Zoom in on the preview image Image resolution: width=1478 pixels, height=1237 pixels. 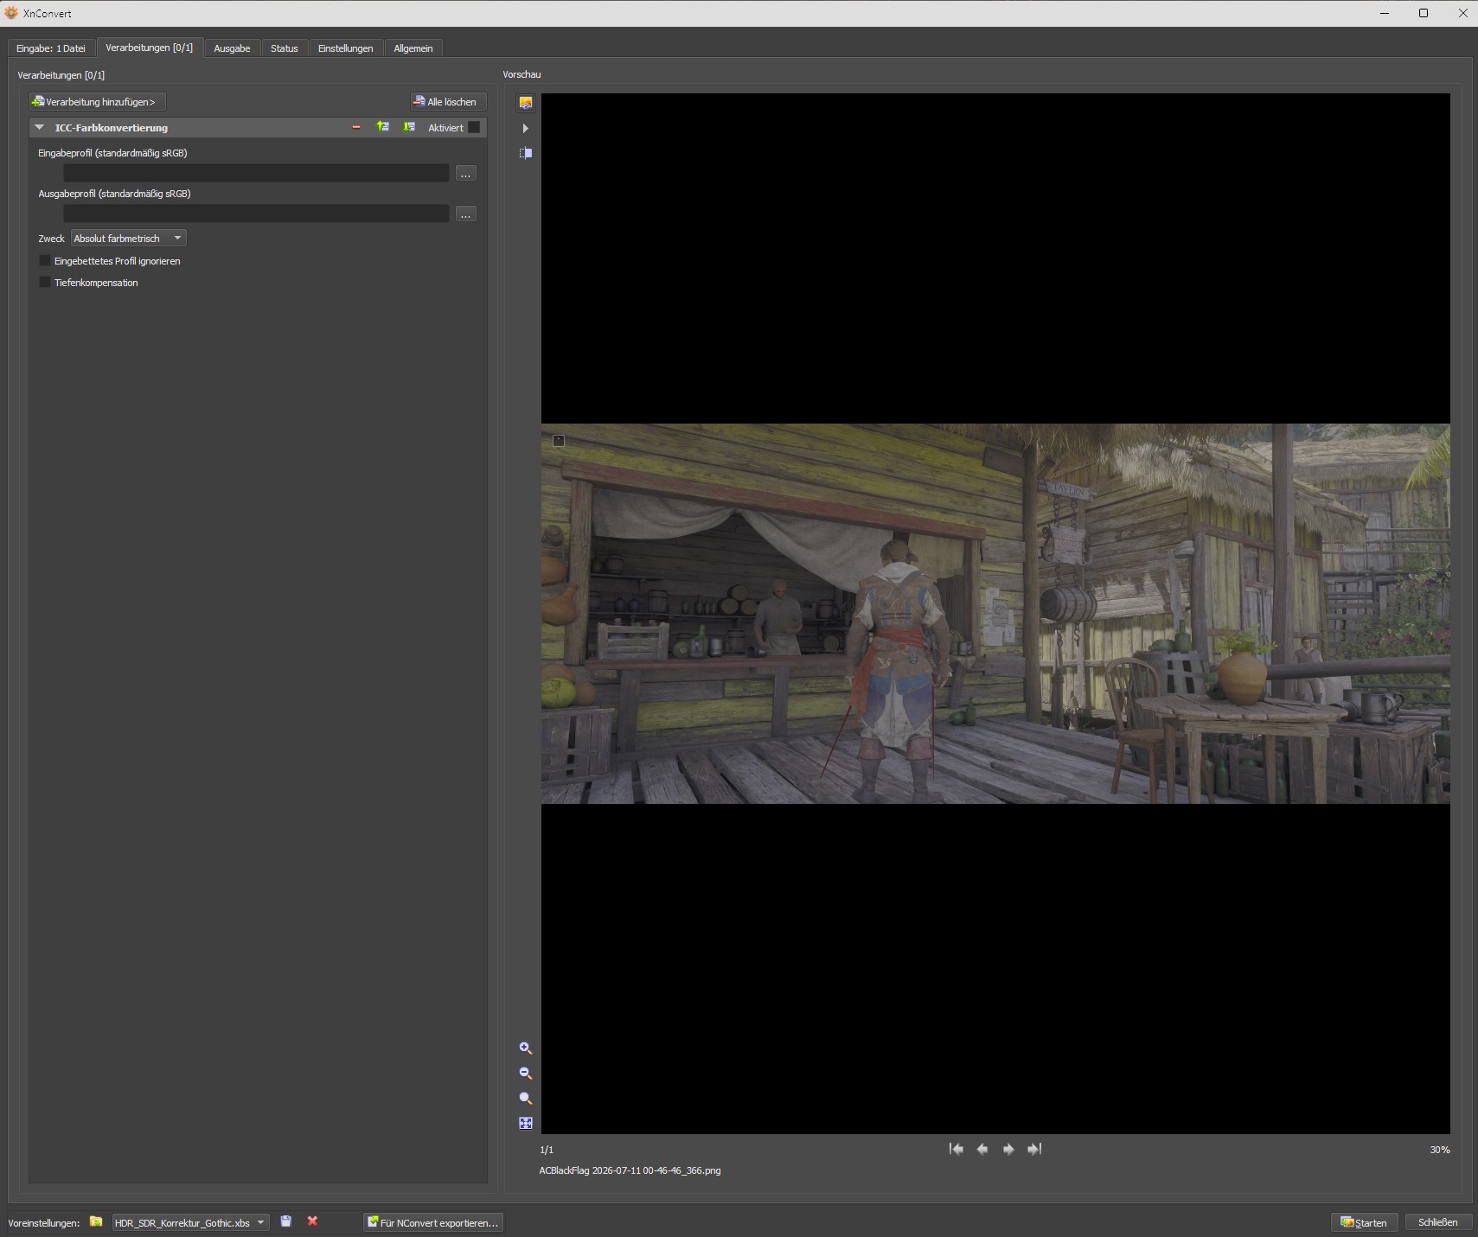526,1049
